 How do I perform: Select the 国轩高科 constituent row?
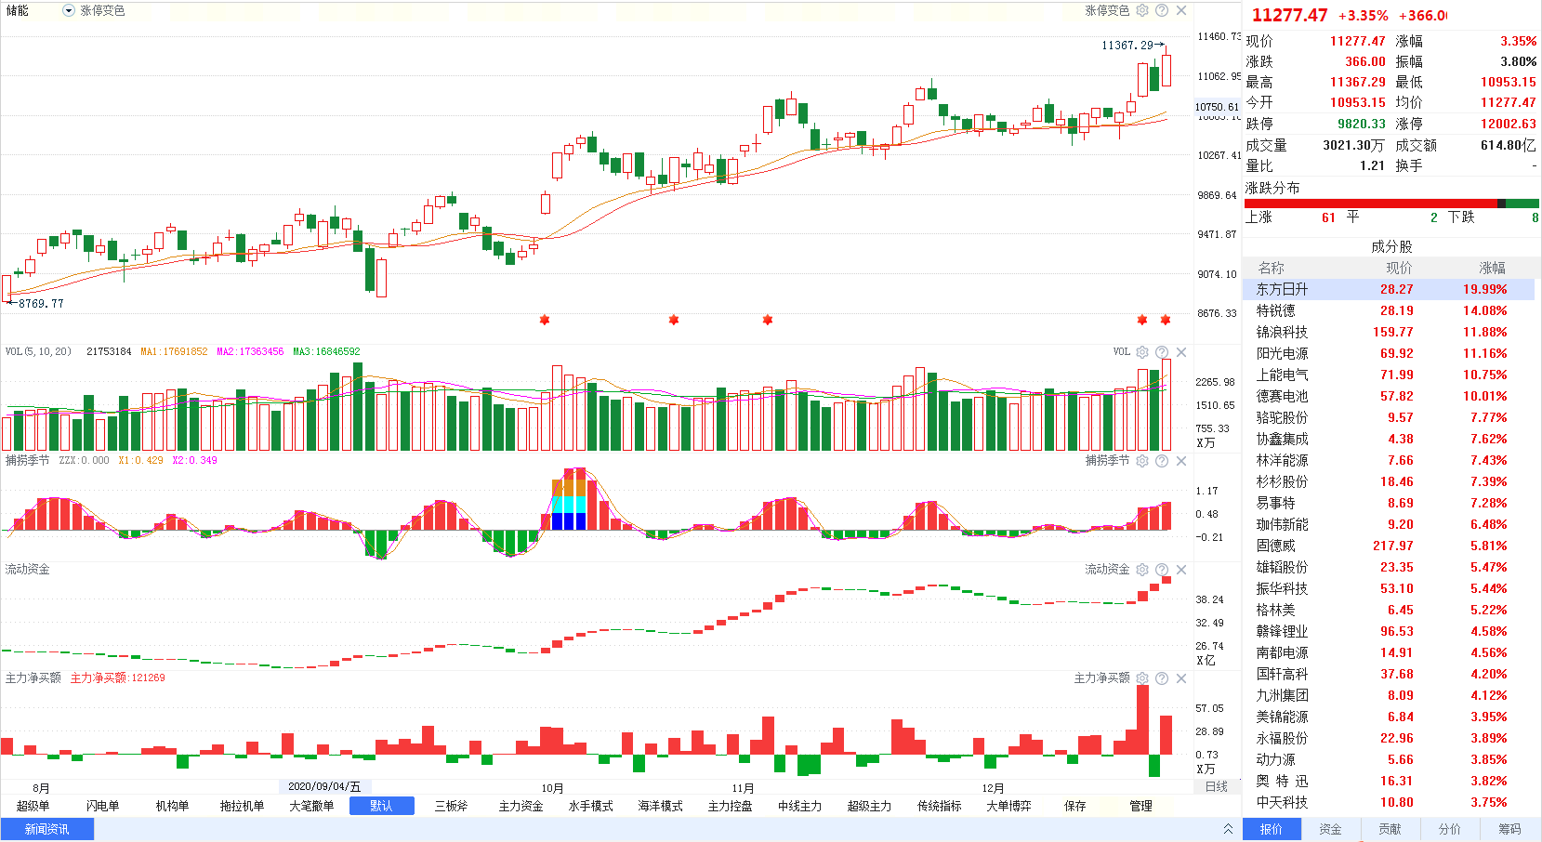[x=1389, y=674]
